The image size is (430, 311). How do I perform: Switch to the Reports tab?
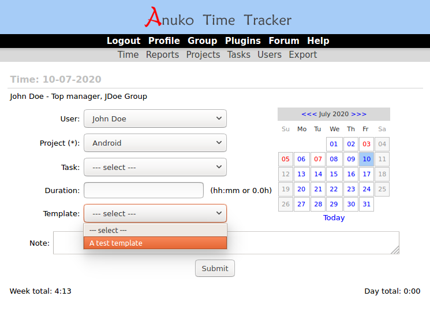click(x=162, y=55)
